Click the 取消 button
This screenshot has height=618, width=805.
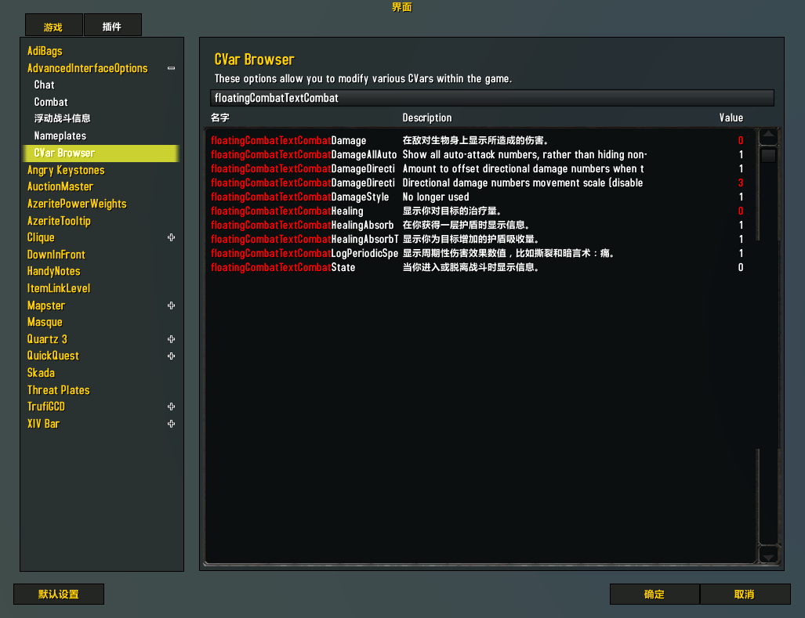coord(745,594)
